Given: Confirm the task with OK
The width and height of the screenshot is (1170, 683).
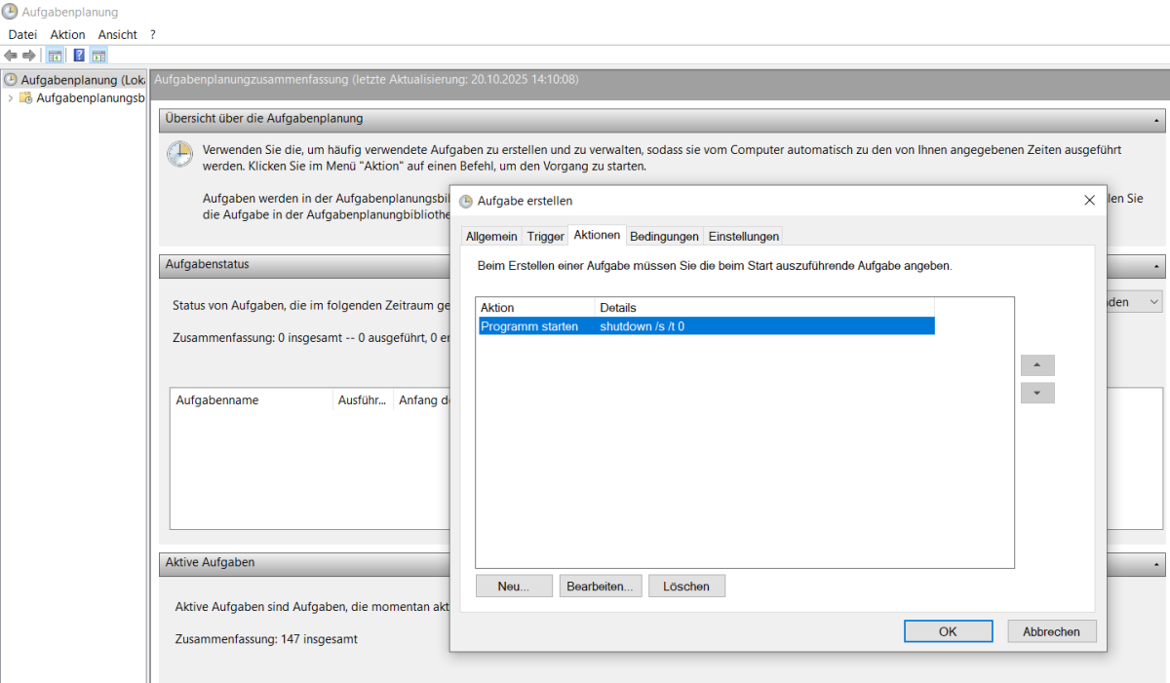Looking at the screenshot, I should coord(947,630).
